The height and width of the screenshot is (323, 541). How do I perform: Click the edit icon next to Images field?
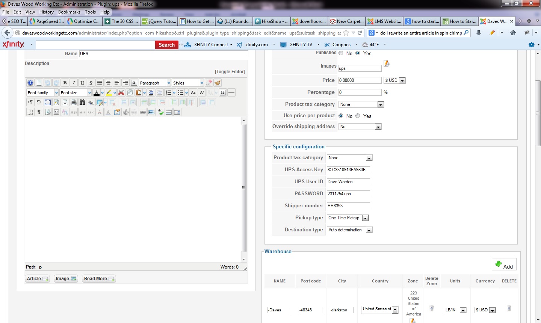click(x=386, y=63)
